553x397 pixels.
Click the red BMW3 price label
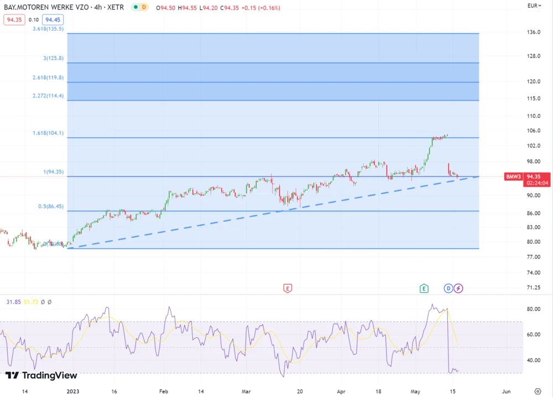pos(513,177)
